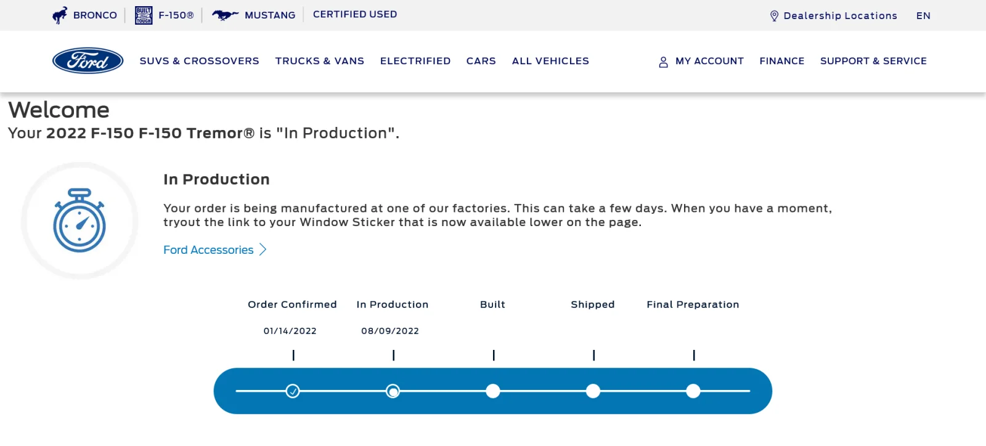Select the Order Confirmed checkmark step
Viewport: 986px width, 446px height.
pos(293,391)
